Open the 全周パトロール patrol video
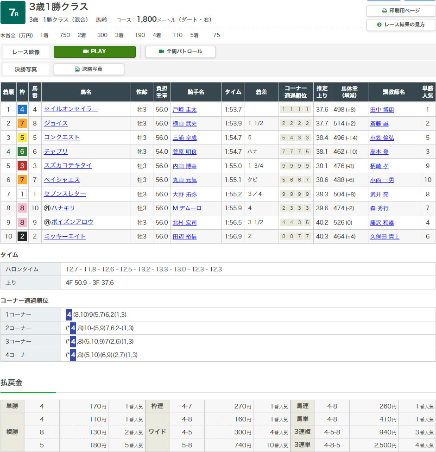436x452 pixels. pyautogui.click(x=180, y=51)
